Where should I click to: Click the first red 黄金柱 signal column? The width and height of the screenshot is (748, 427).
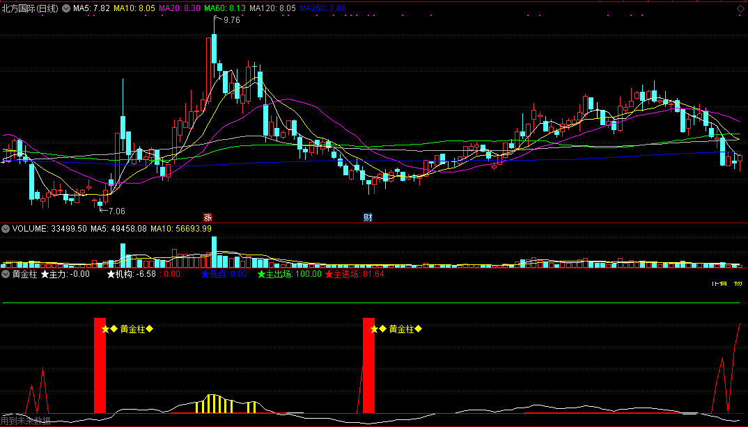point(100,366)
